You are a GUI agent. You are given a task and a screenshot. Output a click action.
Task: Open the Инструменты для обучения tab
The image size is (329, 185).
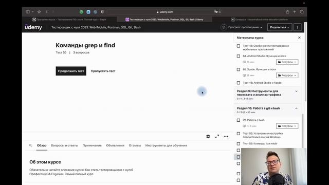(166, 145)
